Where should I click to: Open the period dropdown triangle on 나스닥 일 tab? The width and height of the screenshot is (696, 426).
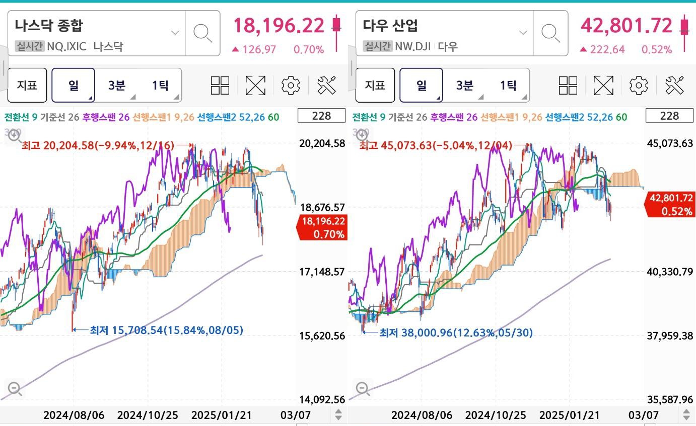(91, 97)
